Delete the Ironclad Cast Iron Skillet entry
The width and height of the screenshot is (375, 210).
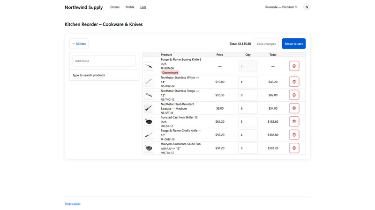click(x=294, y=121)
